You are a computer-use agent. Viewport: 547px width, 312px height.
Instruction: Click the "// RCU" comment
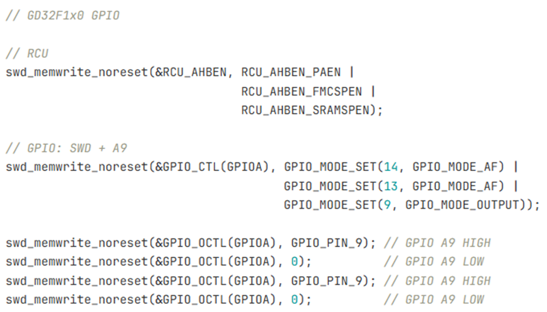point(27,54)
